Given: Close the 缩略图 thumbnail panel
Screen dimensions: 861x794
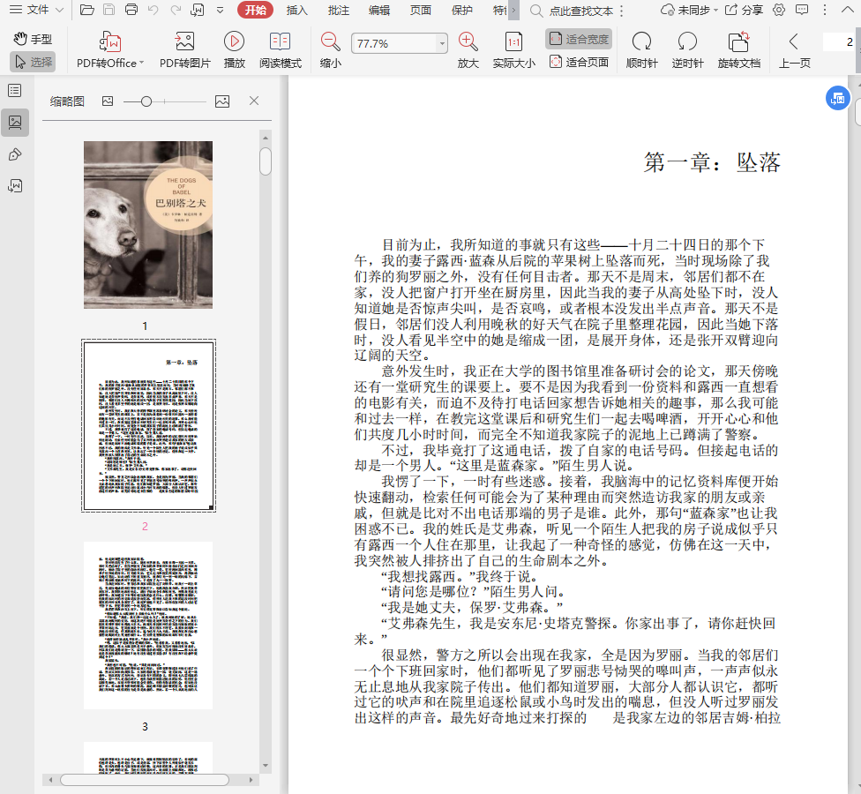Looking at the screenshot, I should (254, 101).
